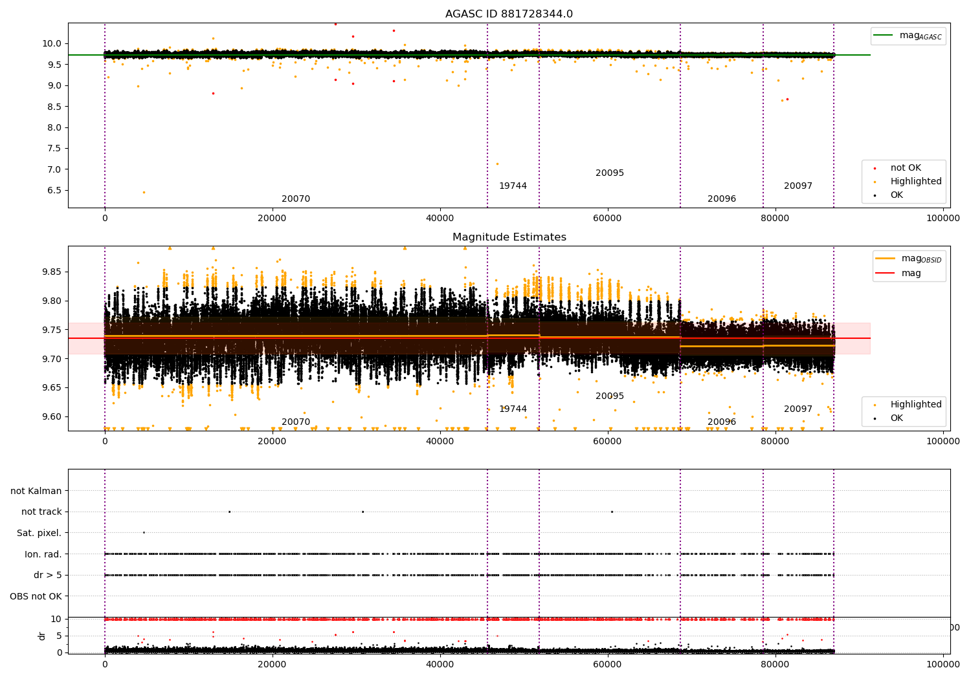Click '60000' x-axis tick under the bottom plot

pos(607,663)
